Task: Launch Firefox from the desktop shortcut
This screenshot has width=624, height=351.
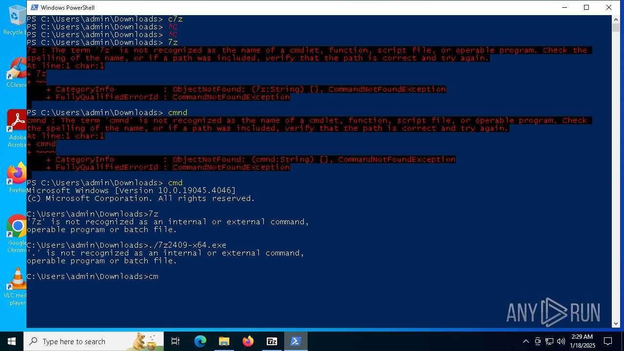Action: click(x=16, y=177)
